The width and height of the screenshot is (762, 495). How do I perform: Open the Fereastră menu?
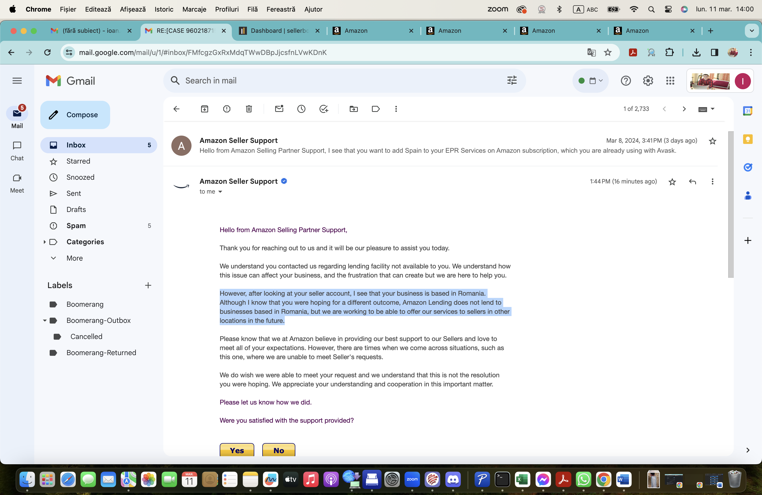click(281, 9)
